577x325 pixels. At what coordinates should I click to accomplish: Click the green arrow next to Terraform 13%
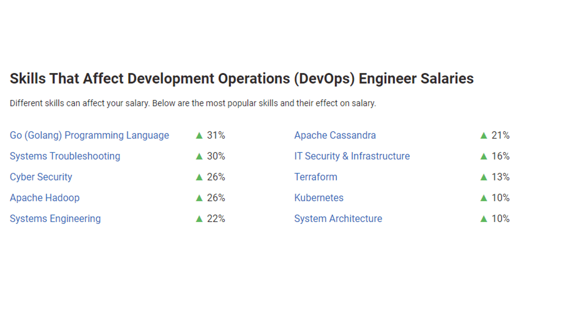point(484,177)
